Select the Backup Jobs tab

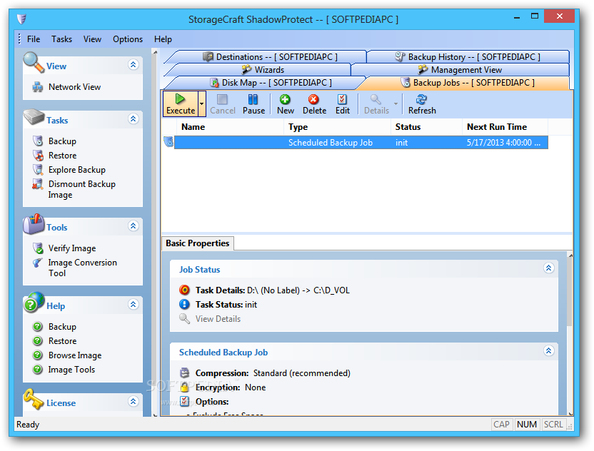tap(468, 83)
